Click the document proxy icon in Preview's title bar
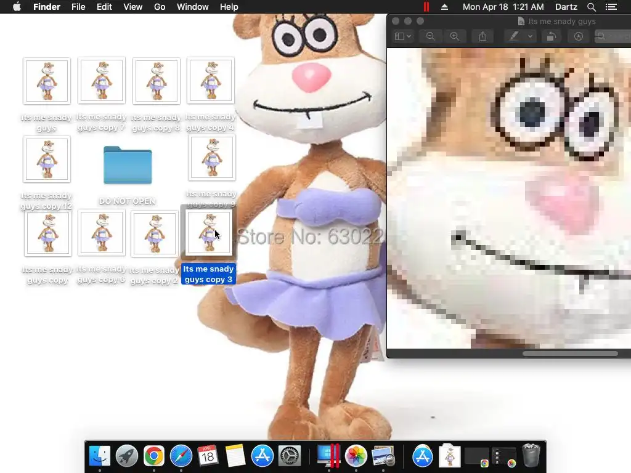The width and height of the screenshot is (631, 473). (x=521, y=22)
